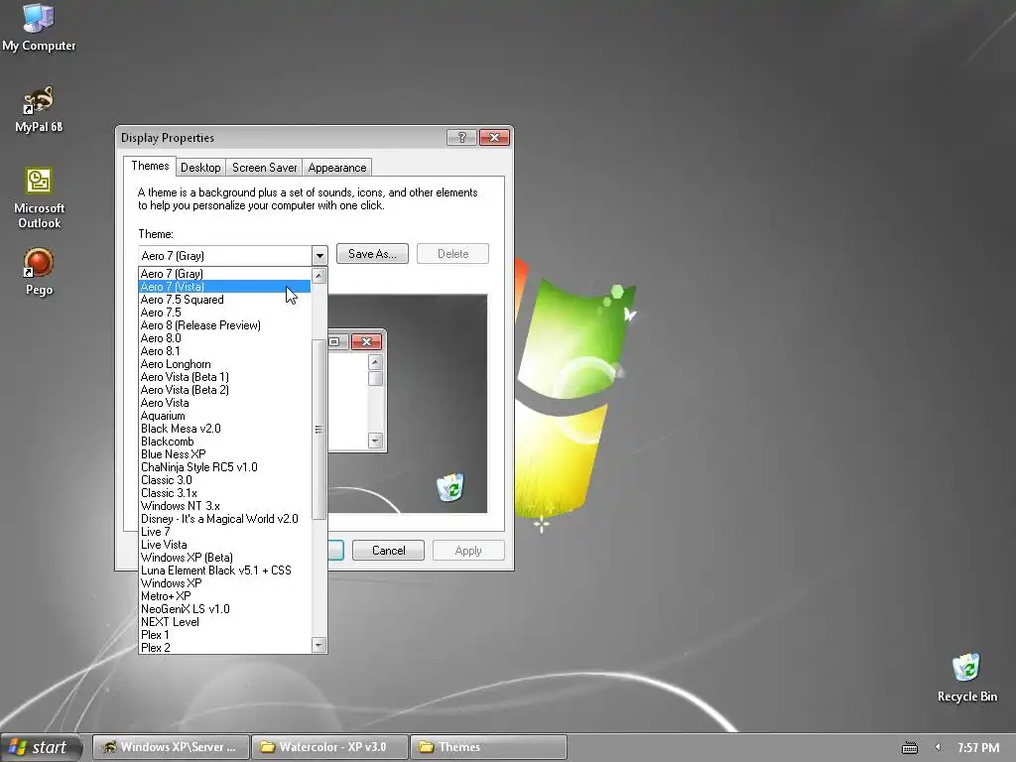The height and width of the screenshot is (762, 1016).
Task: Select Classic 3.1x theme
Action: [225, 493]
